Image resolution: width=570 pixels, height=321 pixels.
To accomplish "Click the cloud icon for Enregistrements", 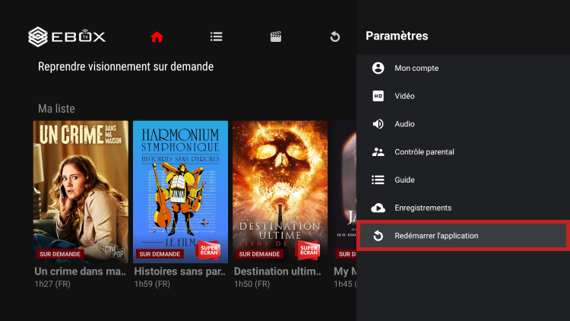I will coord(378,208).
